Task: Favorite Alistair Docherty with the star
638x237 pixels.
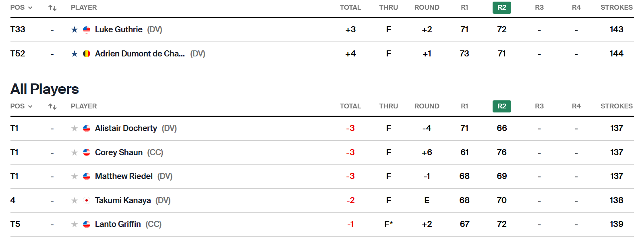Action: pos(75,128)
